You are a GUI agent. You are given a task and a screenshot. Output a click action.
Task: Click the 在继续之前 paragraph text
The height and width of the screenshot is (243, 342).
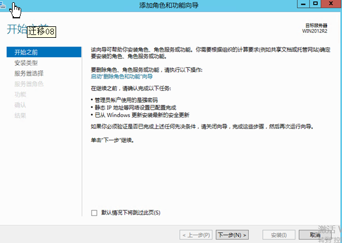(x=131, y=88)
